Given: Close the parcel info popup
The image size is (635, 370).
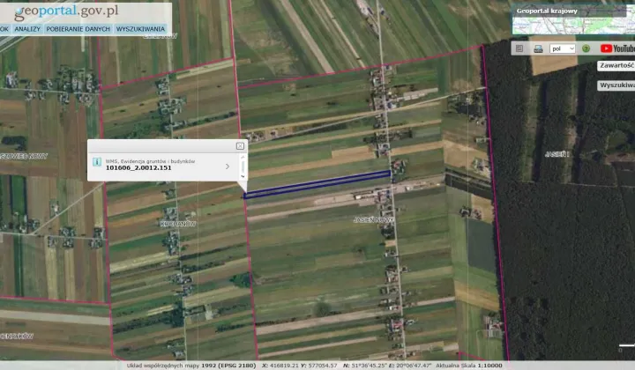Looking at the screenshot, I should coord(240,146).
